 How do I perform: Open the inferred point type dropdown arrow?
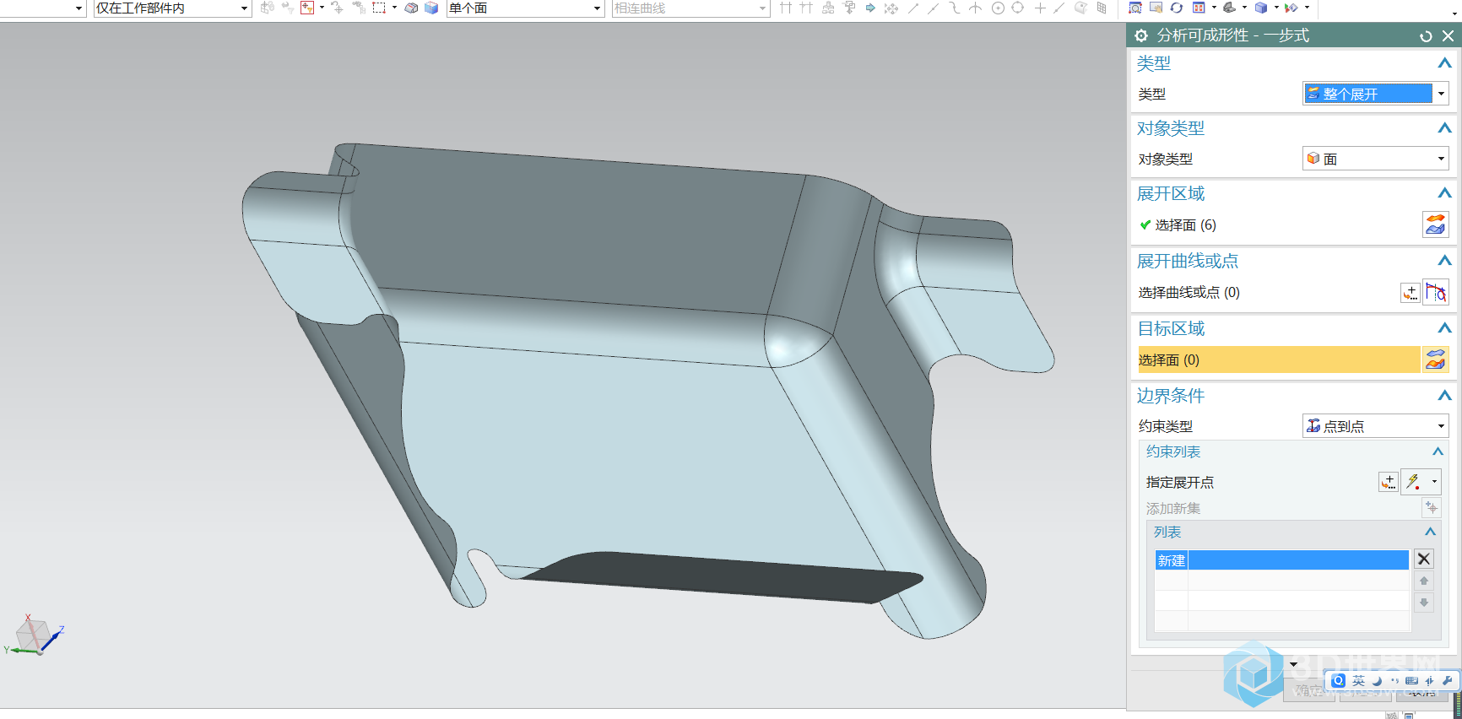point(1434,482)
